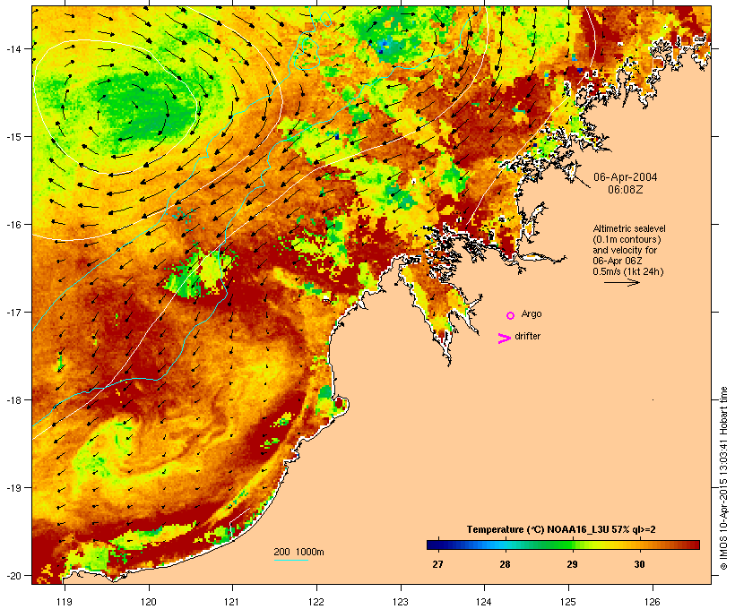This screenshot has width=735, height=609.
Task: Click the longitude axis label '125'
Action: coord(568,602)
